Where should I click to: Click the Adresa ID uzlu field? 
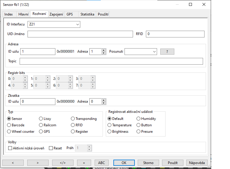point(38,51)
